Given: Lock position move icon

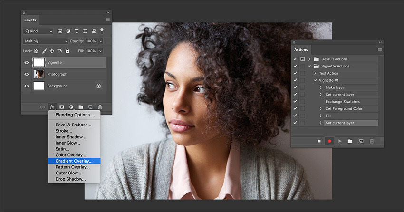Looking at the screenshot, I should click(52, 51).
